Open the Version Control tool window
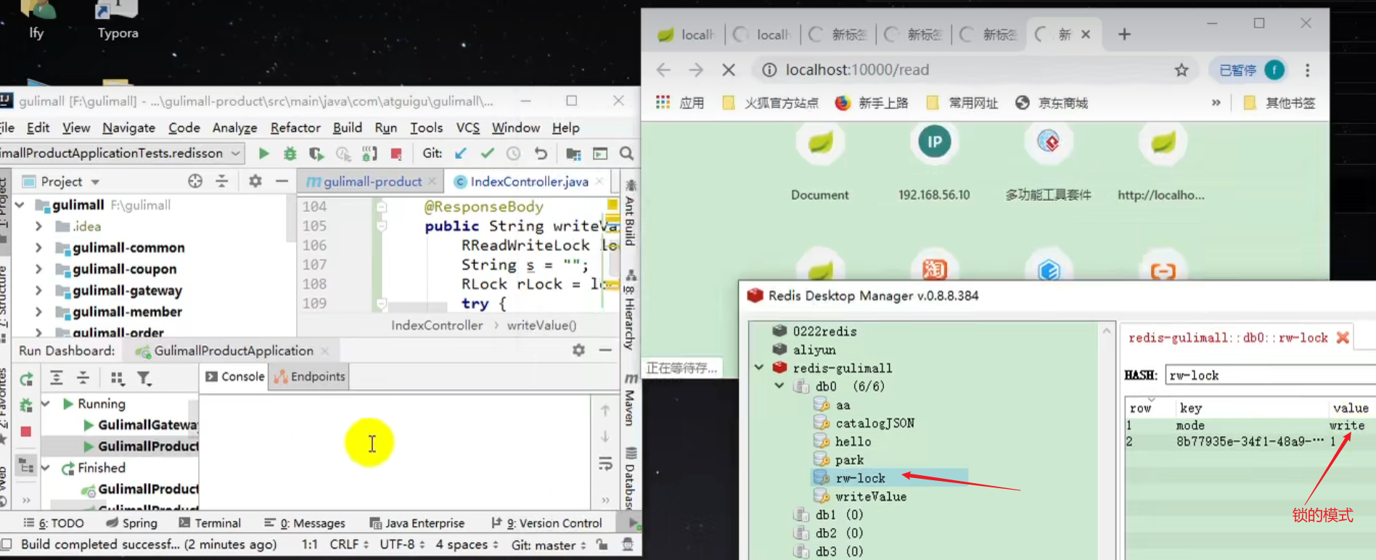The image size is (1376, 560). 547,523
